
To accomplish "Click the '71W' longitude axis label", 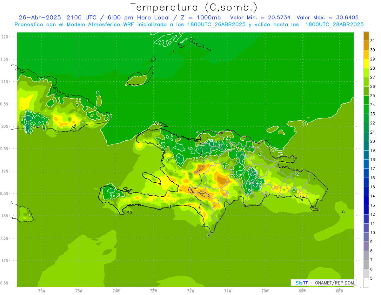I will click(x=228, y=291).
